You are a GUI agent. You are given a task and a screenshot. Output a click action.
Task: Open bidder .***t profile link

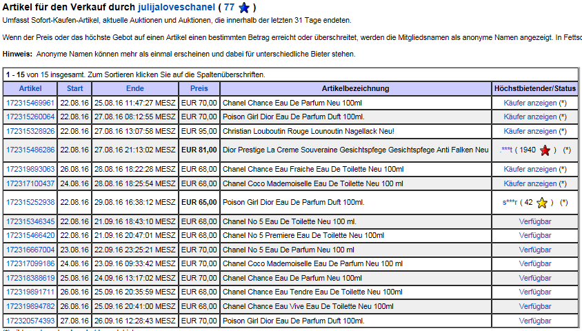(506, 150)
